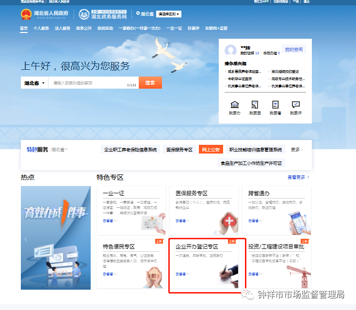The image size is (356, 310).
Task: Click the 湖北省人民政府 national emblem logo
Action: click(26, 14)
